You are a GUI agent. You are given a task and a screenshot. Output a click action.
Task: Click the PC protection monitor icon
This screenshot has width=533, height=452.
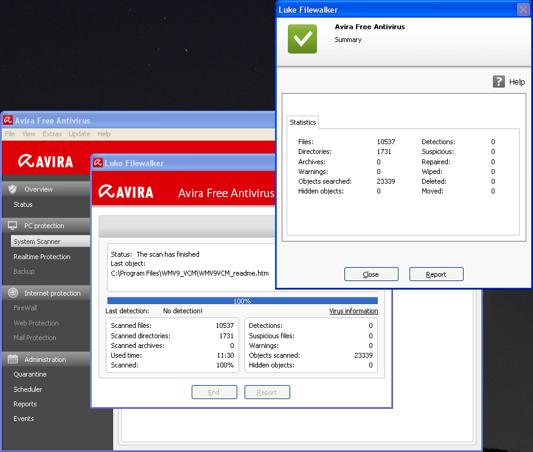coord(13,226)
